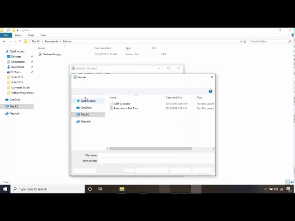Open the volume control in tray

pyautogui.click(x=276, y=189)
